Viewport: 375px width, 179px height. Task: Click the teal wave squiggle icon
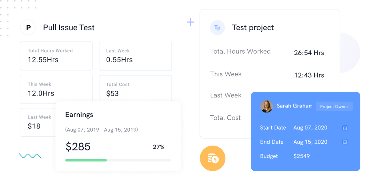[x=30, y=156]
